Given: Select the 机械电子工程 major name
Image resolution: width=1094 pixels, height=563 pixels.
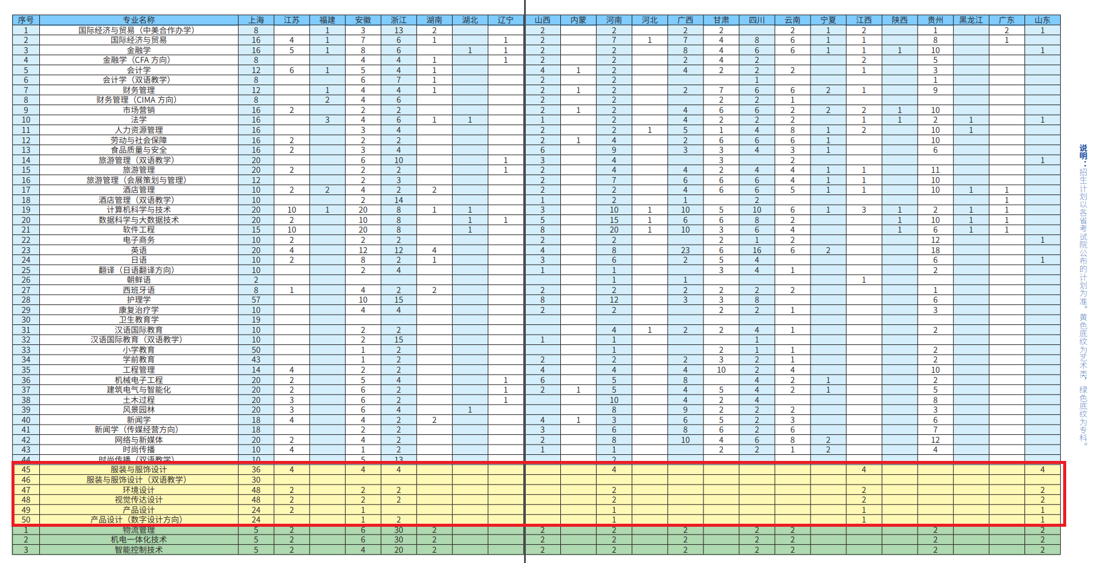Looking at the screenshot, I should [x=139, y=380].
